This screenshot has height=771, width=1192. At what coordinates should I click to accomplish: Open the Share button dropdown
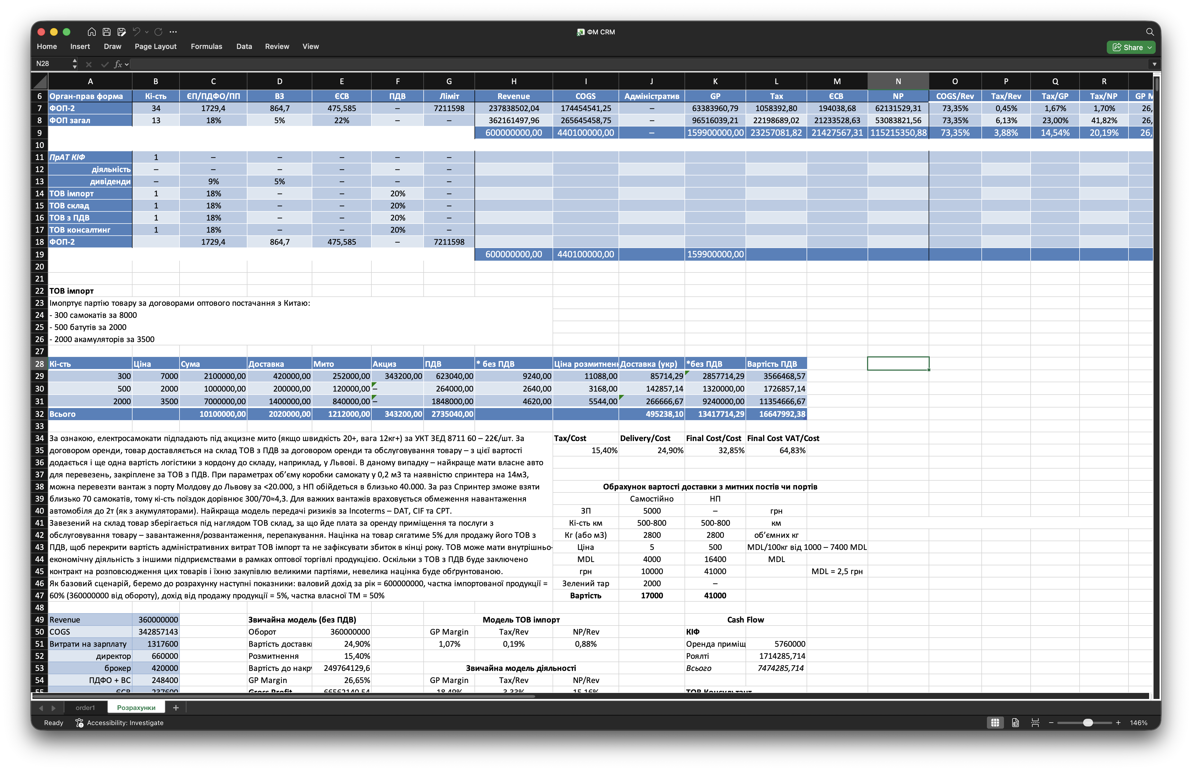[x=1150, y=48]
